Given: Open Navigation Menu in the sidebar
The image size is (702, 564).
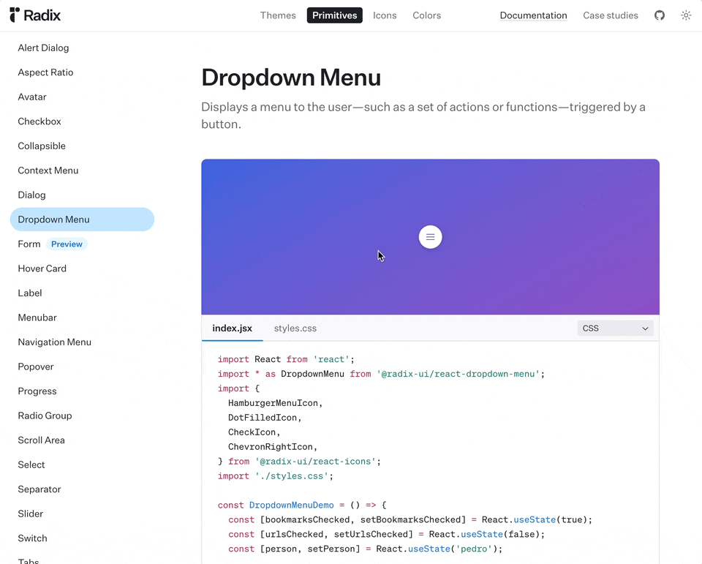Looking at the screenshot, I should click(x=55, y=342).
